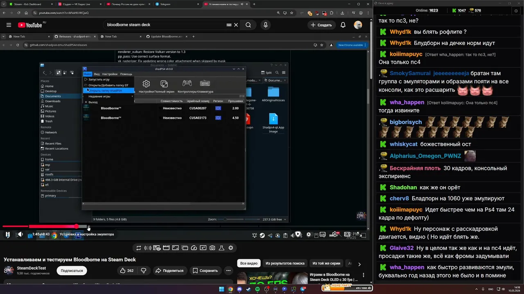This screenshot has width=524, height=294.
Task: Go to the YouTube home logo
Action: [30, 25]
